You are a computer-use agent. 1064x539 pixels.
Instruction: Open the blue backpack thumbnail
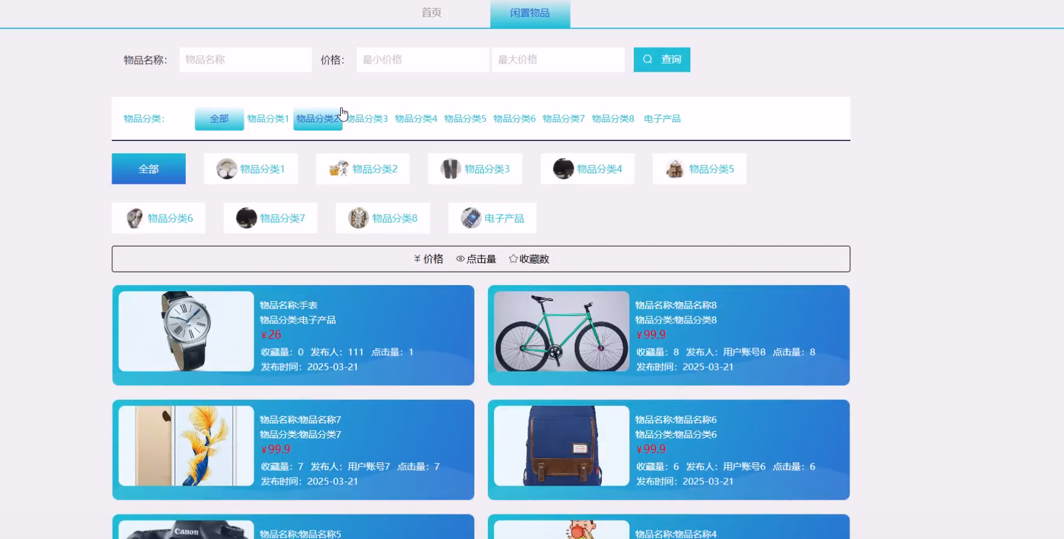tap(561, 446)
